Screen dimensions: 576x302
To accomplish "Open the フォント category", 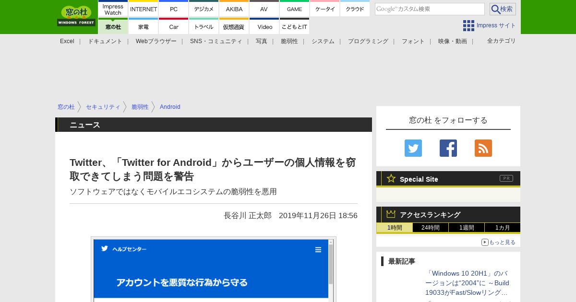I will click(413, 41).
